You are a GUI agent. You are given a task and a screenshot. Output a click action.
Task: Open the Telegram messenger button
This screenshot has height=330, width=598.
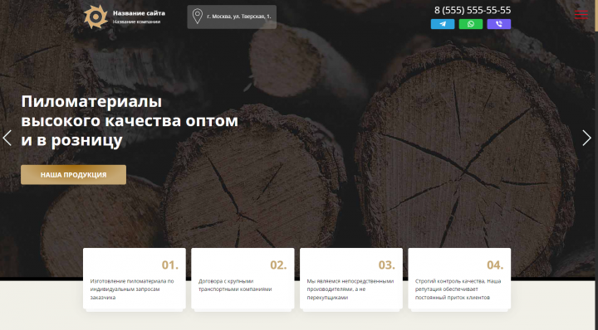(443, 24)
